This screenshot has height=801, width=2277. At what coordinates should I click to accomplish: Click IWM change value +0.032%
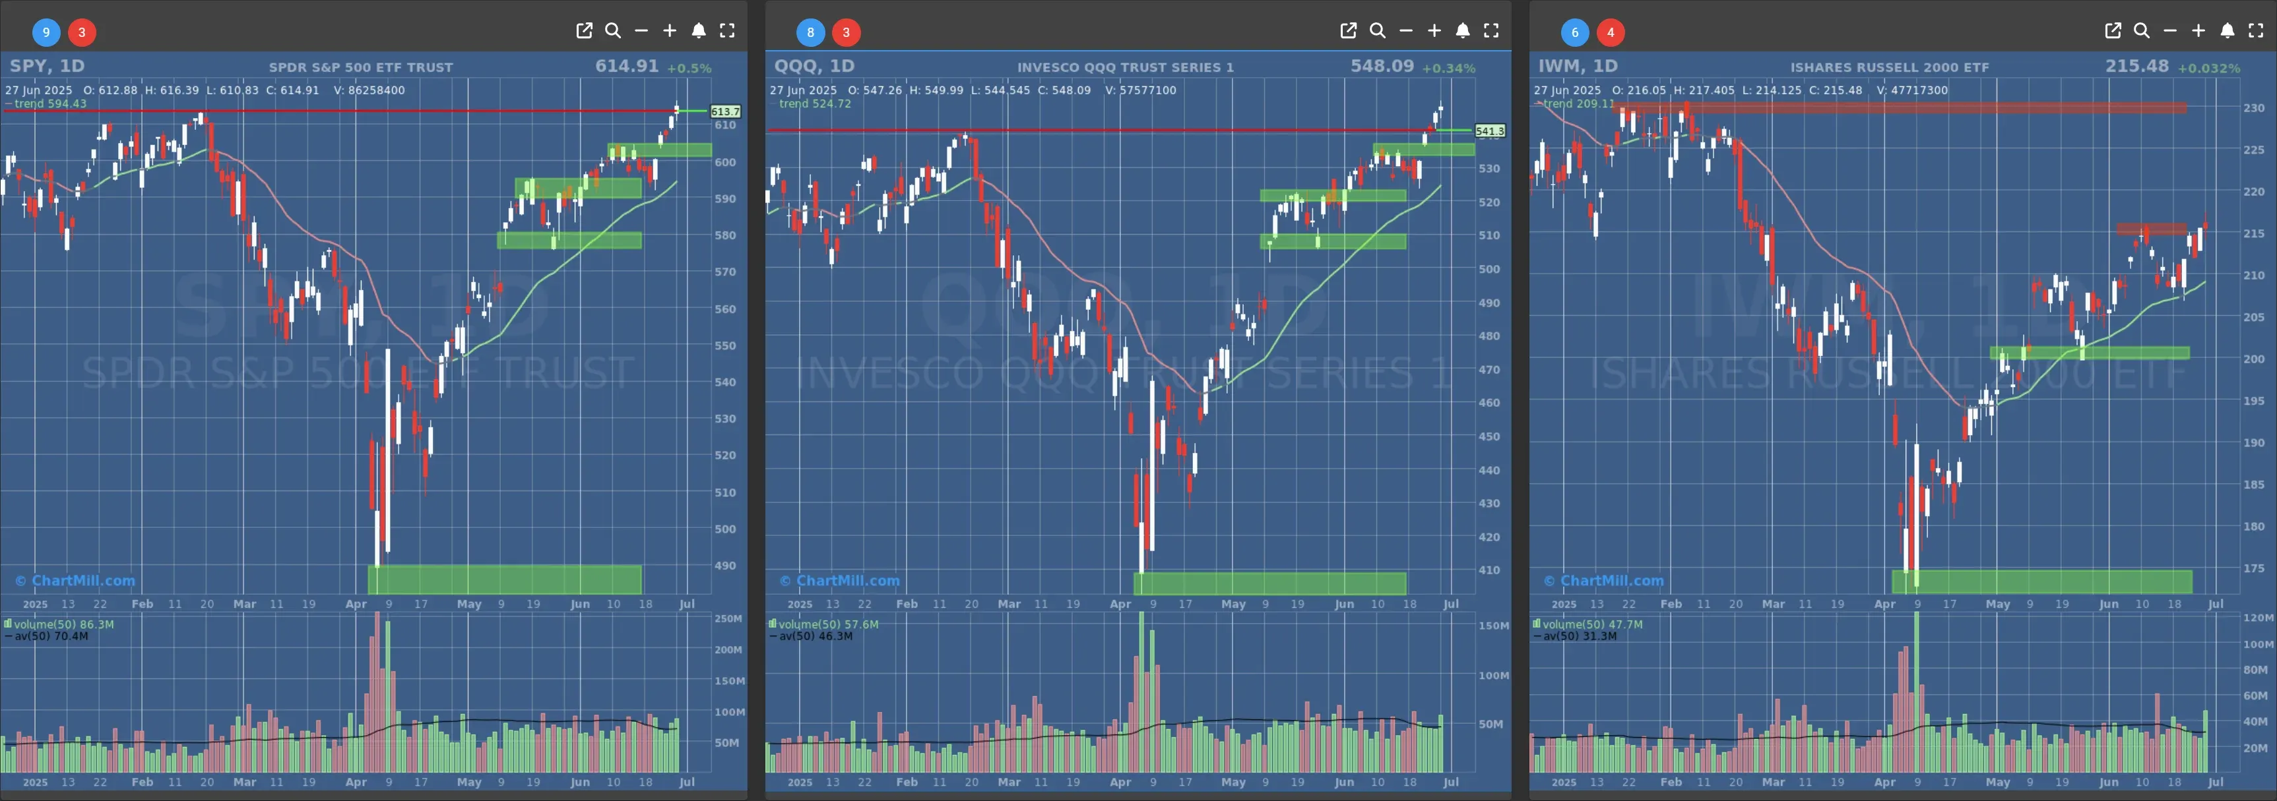point(2209,68)
